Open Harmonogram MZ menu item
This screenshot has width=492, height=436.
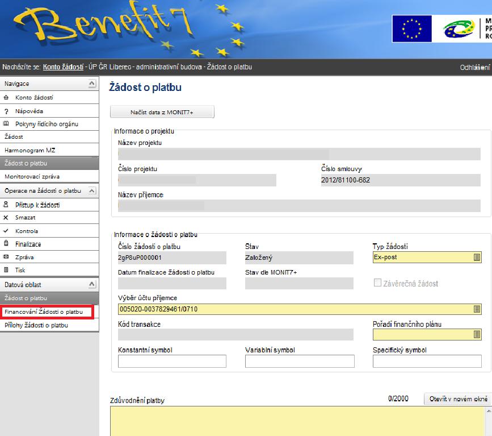point(49,150)
